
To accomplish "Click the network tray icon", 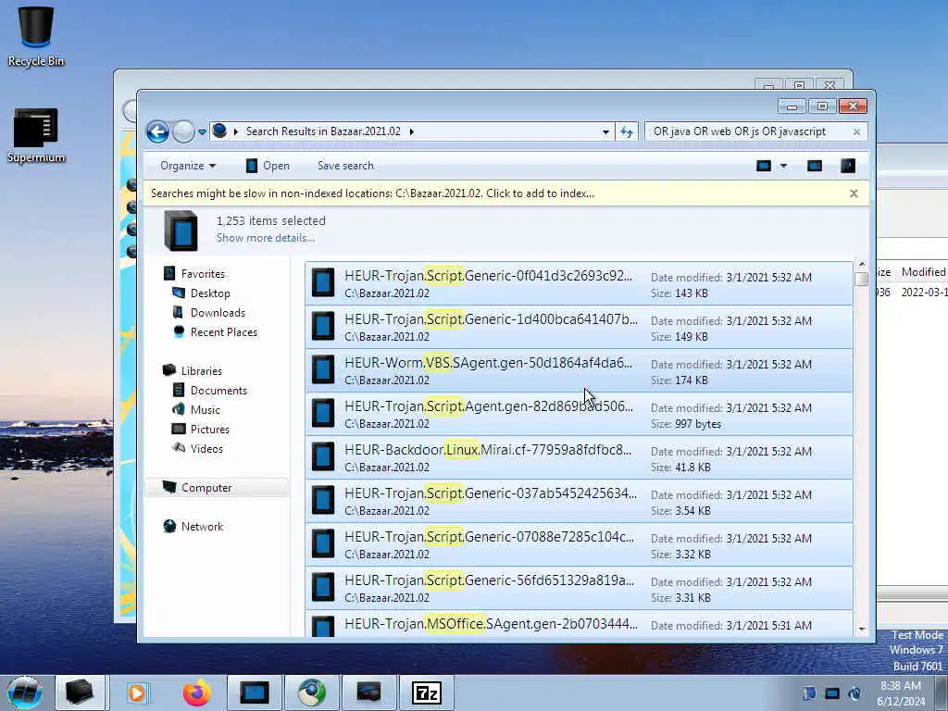I will click(832, 693).
